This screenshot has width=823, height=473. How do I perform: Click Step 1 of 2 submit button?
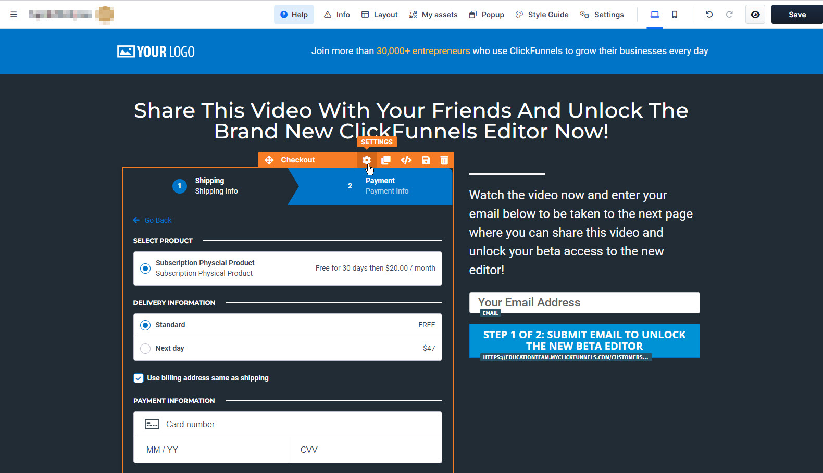coord(584,340)
